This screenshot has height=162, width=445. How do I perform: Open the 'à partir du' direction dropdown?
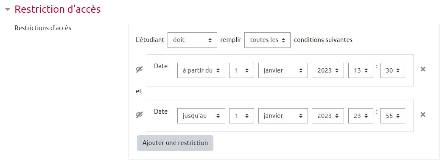pos(201,70)
